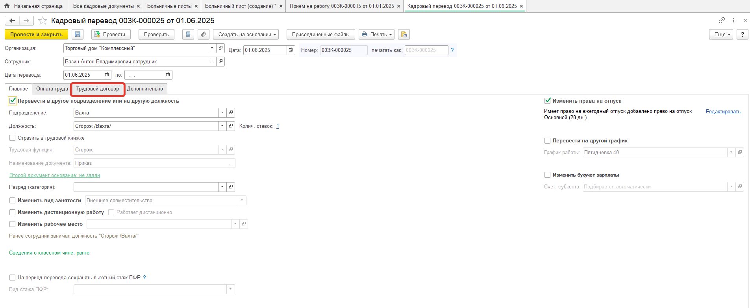The image size is (750, 308).
Task: Click the paperclip attachment icon
Action: [x=203, y=35]
